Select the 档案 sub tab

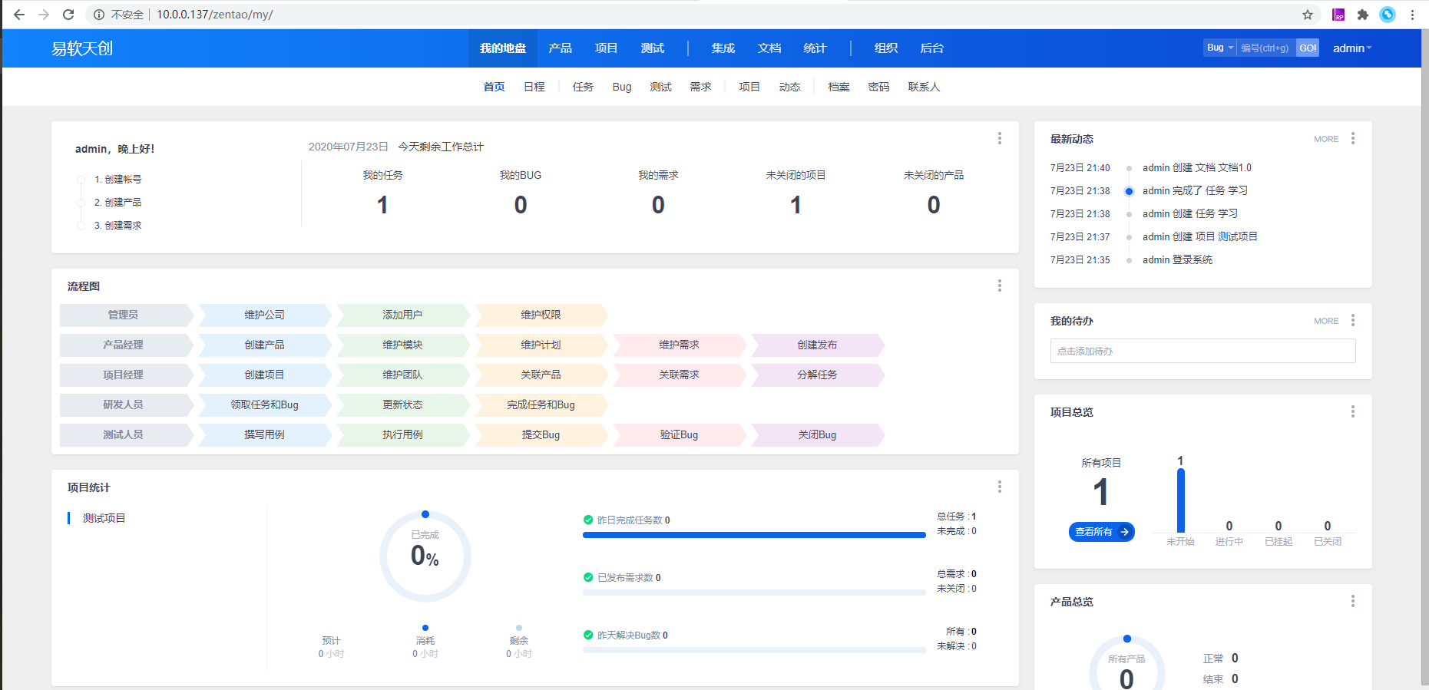click(839, 87)
